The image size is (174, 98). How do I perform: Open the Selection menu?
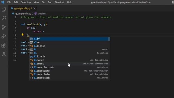click(x=26, y=2)
